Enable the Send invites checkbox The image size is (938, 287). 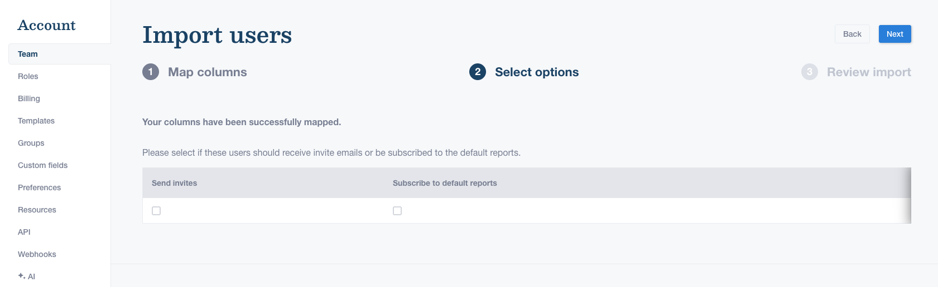point(156,211)
